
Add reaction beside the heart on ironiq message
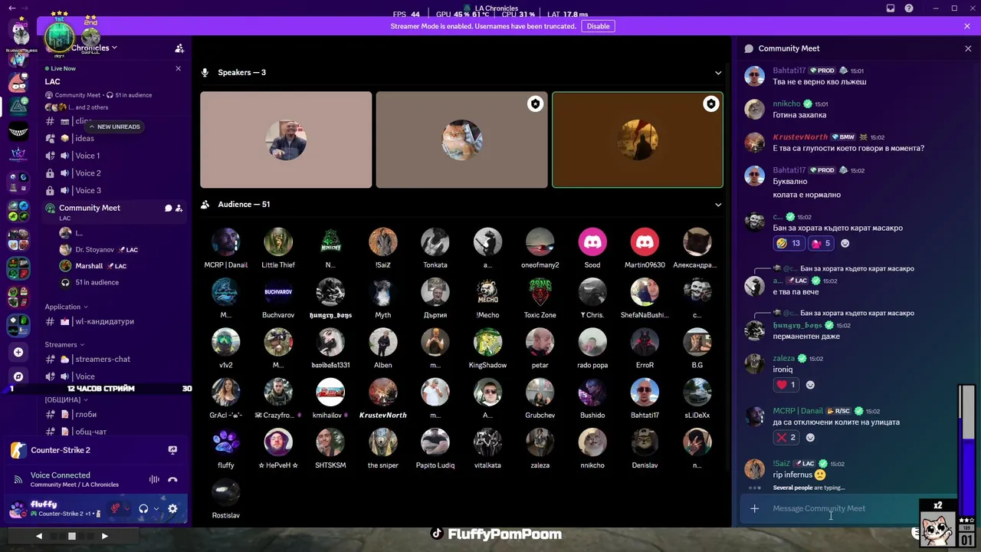(810, 385)
